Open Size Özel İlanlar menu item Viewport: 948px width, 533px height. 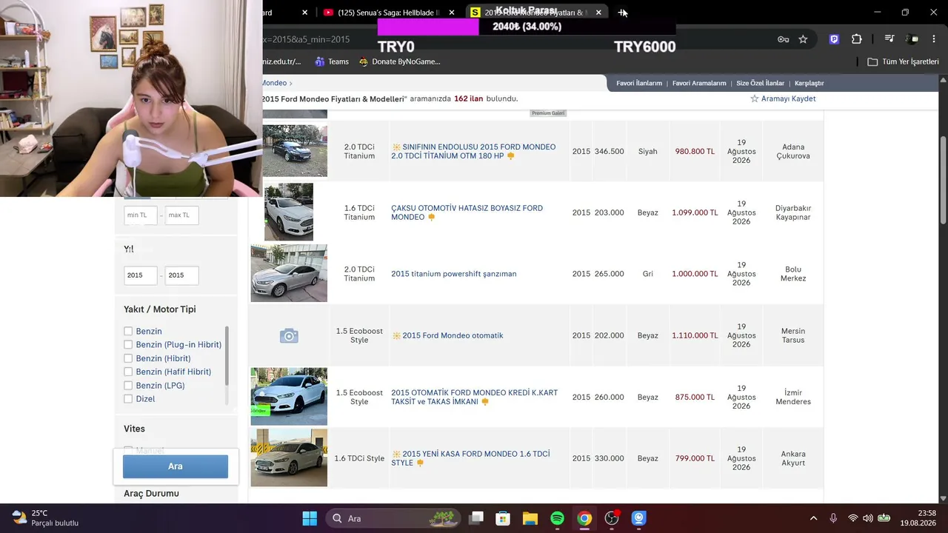click(760, 83)
